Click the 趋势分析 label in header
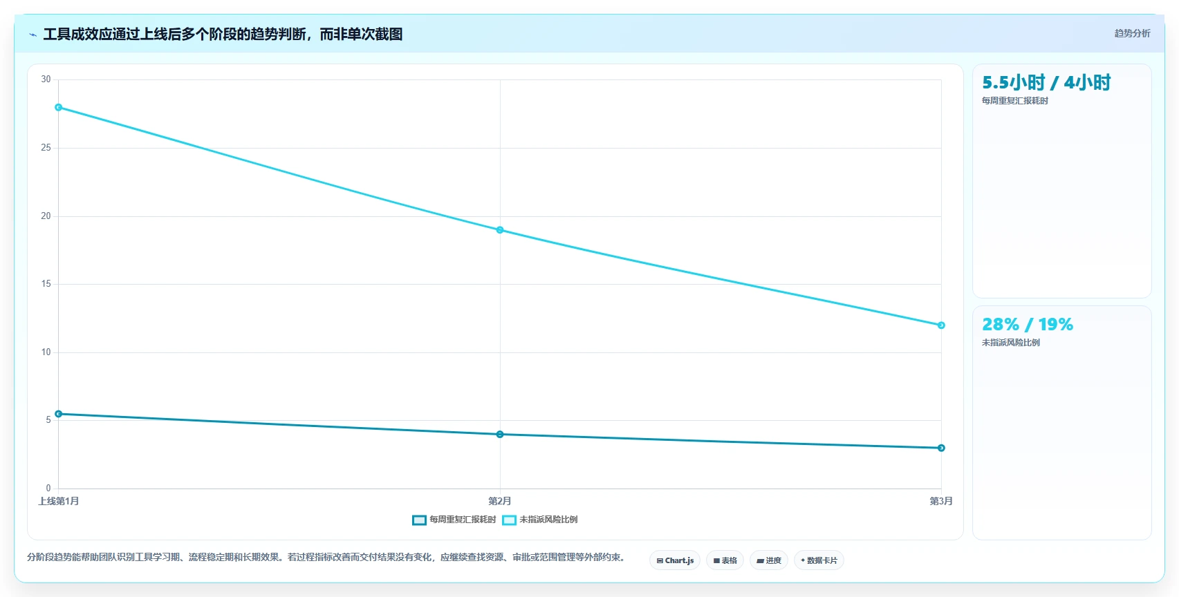1179x597 pixels. click(1132, 33)
